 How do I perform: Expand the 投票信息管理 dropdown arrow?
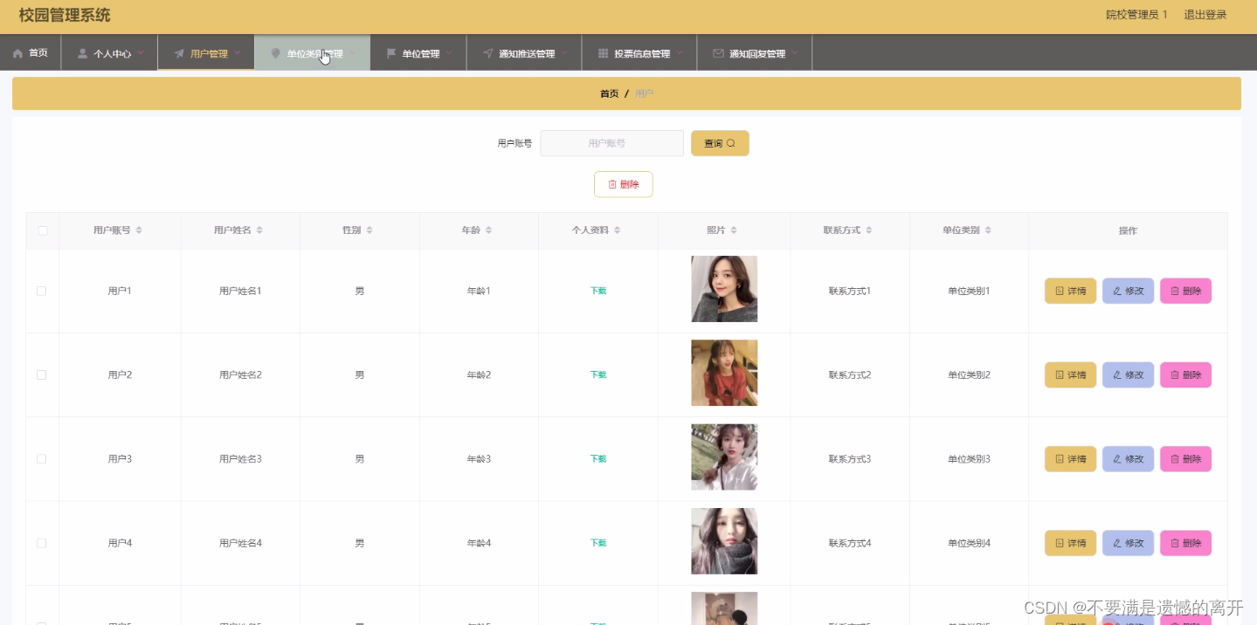click(680, 53)
